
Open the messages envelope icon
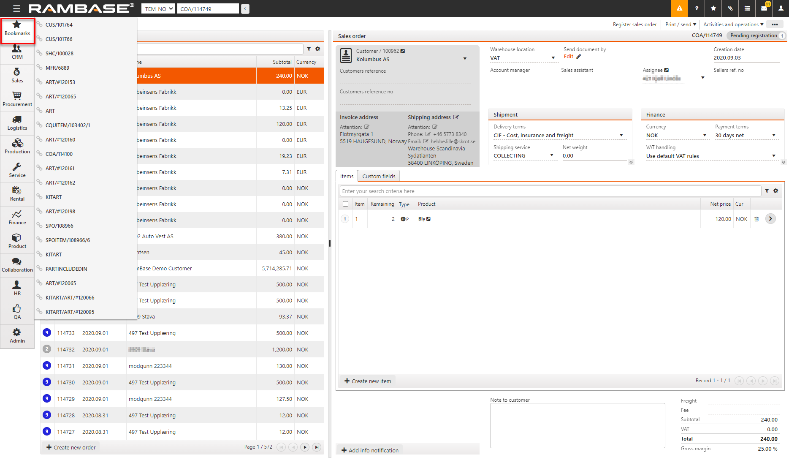tap(764, 8)
